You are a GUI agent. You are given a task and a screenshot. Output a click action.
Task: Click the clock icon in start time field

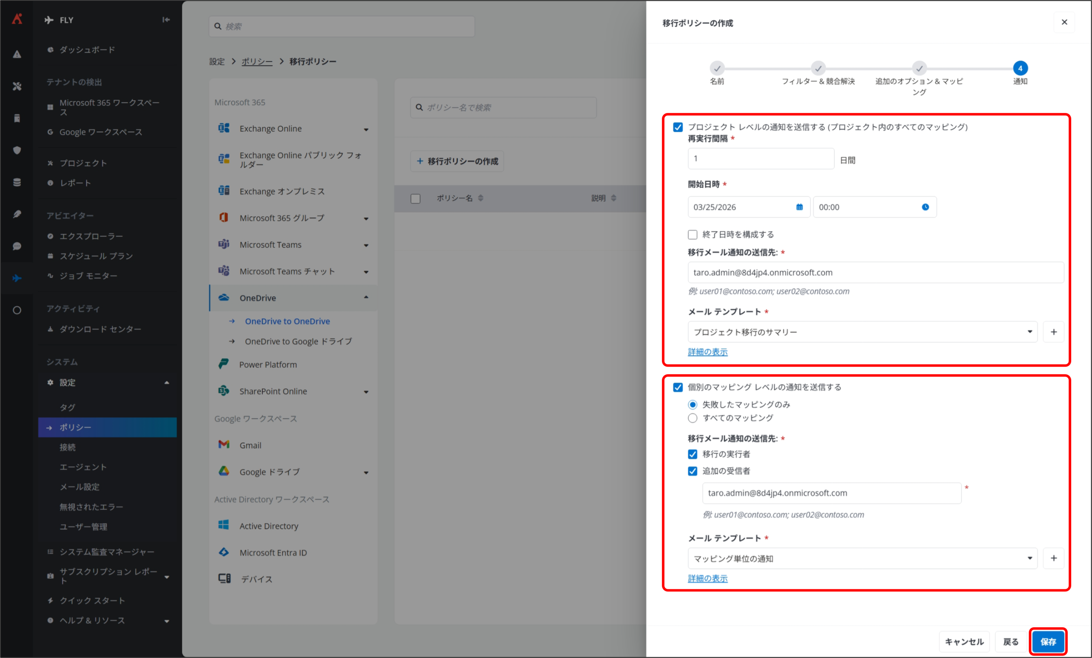[925, 207]
